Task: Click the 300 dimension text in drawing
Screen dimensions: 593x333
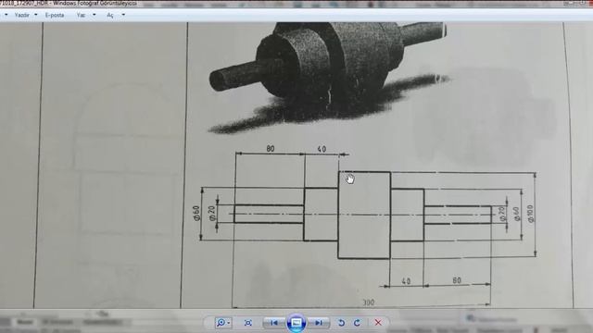Action: (369, 302)
